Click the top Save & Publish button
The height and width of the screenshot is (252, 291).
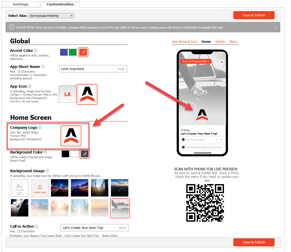(x=254, y=15)
